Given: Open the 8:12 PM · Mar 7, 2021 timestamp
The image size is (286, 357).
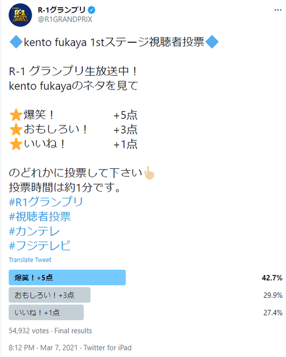Looking at the screenshot, I should 43,347.
